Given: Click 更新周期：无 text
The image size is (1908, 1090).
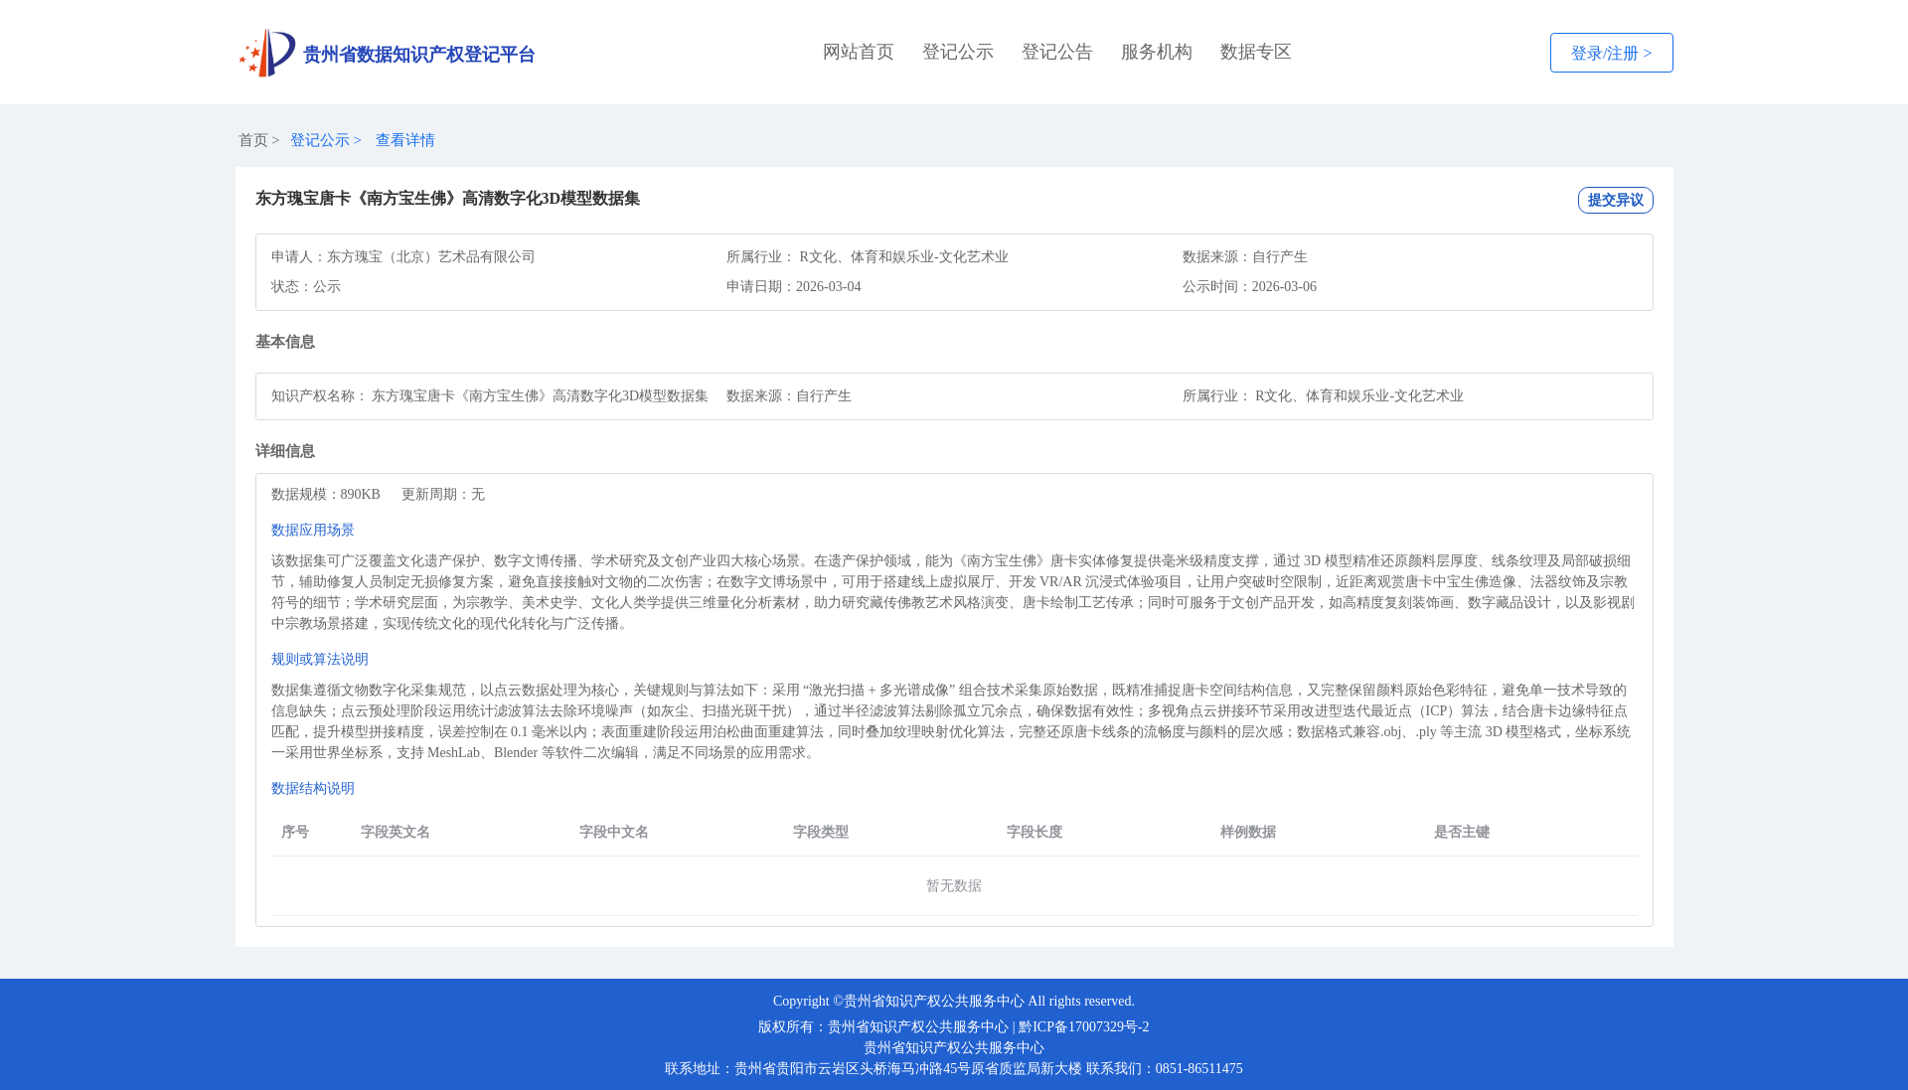Looking at the screenshot, I should click(x=443, y=495).
